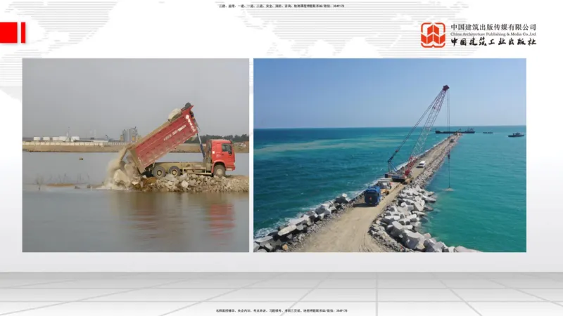Click the top watermark text line
This screenshot has width=563, height=316.
[281, 6]
